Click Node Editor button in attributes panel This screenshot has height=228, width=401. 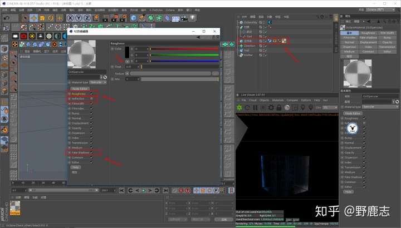coord(353,113)
